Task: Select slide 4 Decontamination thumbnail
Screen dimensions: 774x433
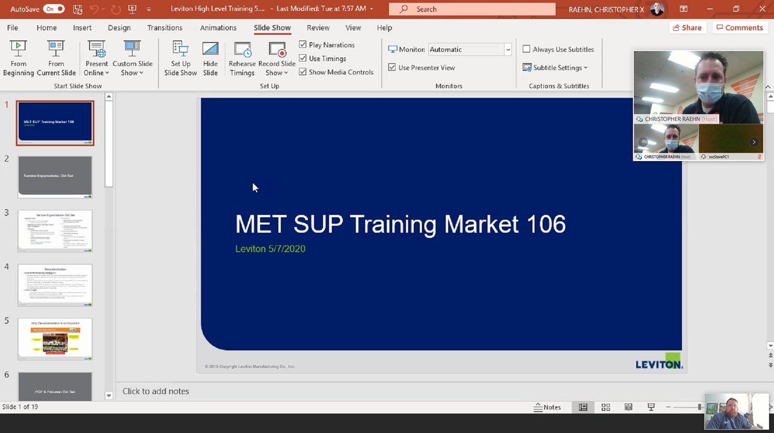Action: (x=55, y=285)
